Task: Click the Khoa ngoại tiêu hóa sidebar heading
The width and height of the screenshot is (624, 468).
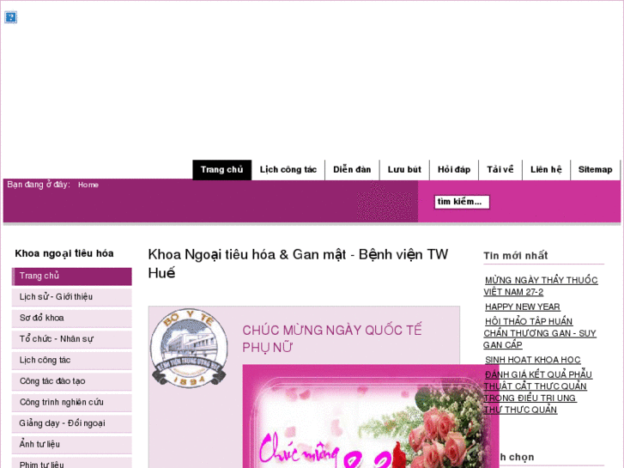Action: [x=64, y=253]
